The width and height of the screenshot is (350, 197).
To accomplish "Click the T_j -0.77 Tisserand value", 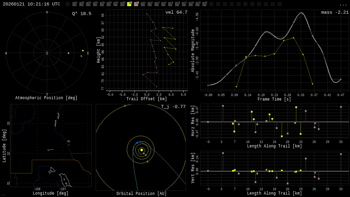I will click(x=173, y=107).
